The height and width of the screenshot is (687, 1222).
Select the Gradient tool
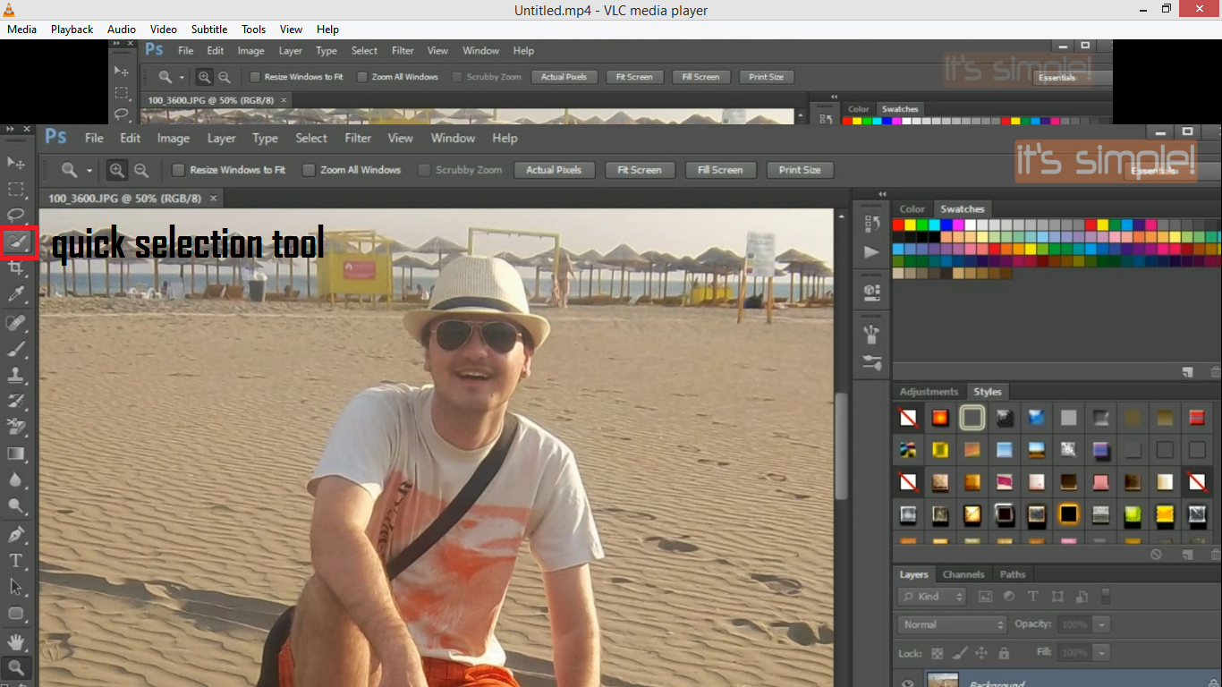(x=16, y=454)
